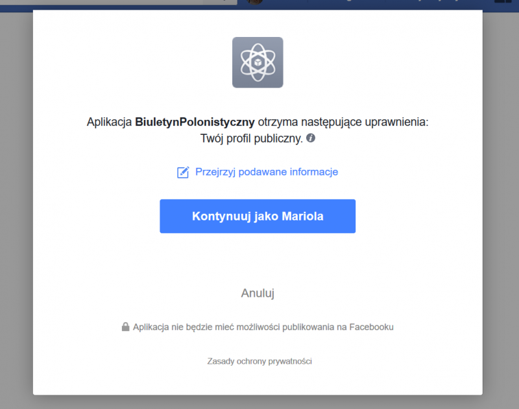Screen dimensions: 519x409
Task: Click the padlock icon near the bottom
Action: coord(125,327)
